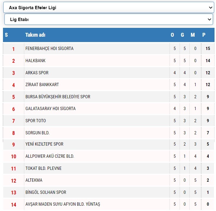
Task: Click YENİ KIZILTEPE SPOR team name
Action: [44, 144]
